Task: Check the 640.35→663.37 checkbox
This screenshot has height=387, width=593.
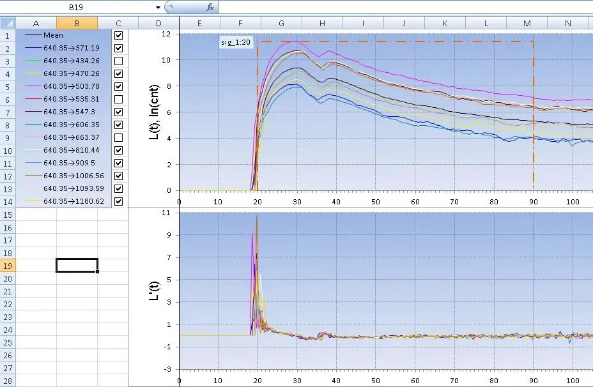Action: (118, 137)
